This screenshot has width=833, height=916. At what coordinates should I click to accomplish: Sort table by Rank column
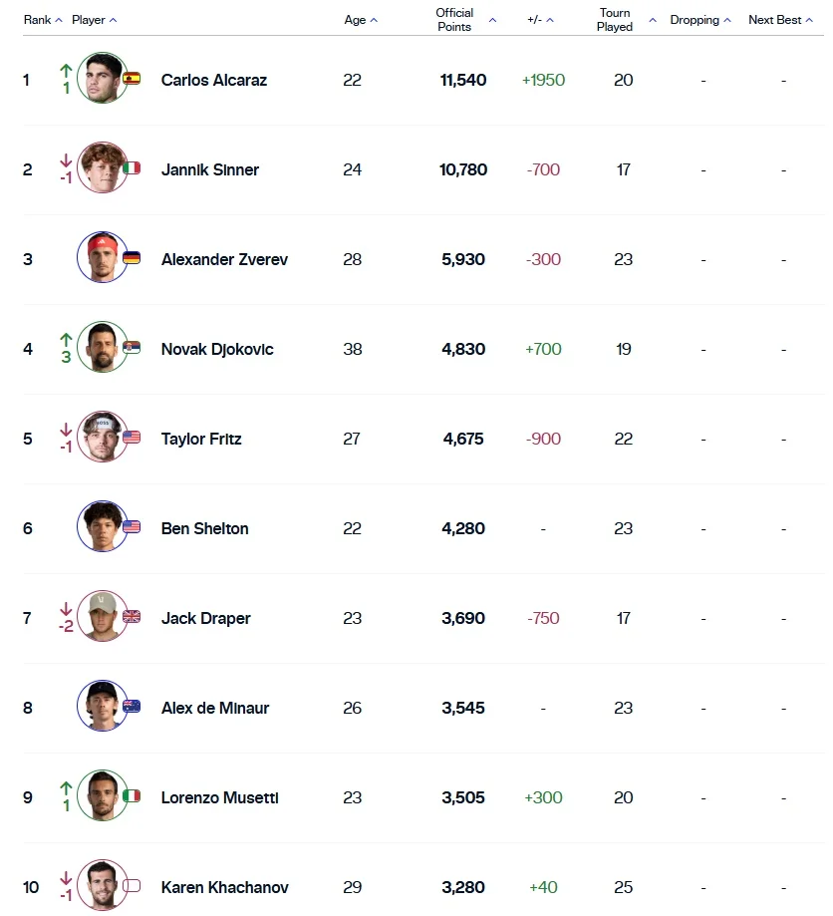click(x=43, y=20)
